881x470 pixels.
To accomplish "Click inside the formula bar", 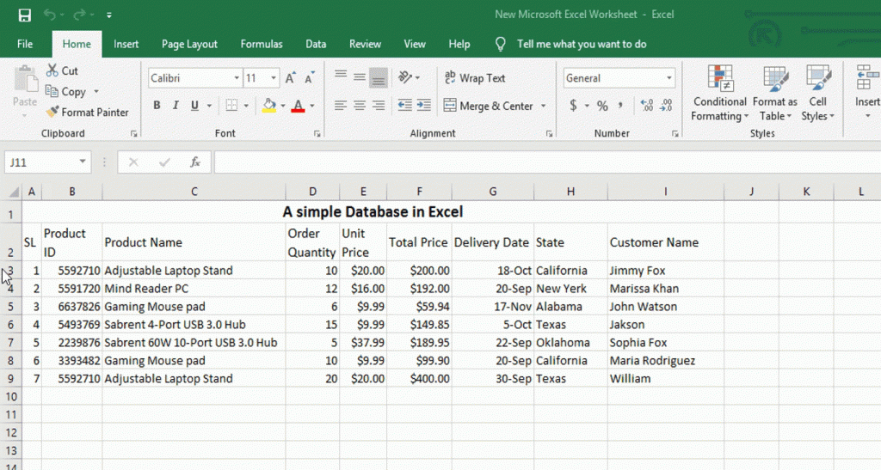I will point(547,162).
